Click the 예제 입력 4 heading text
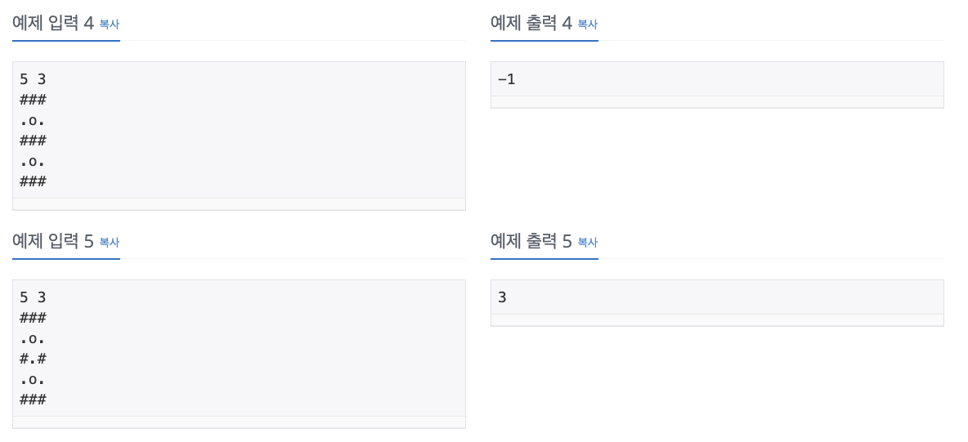This screenshot has height=442, width=968. click(53, 24)
